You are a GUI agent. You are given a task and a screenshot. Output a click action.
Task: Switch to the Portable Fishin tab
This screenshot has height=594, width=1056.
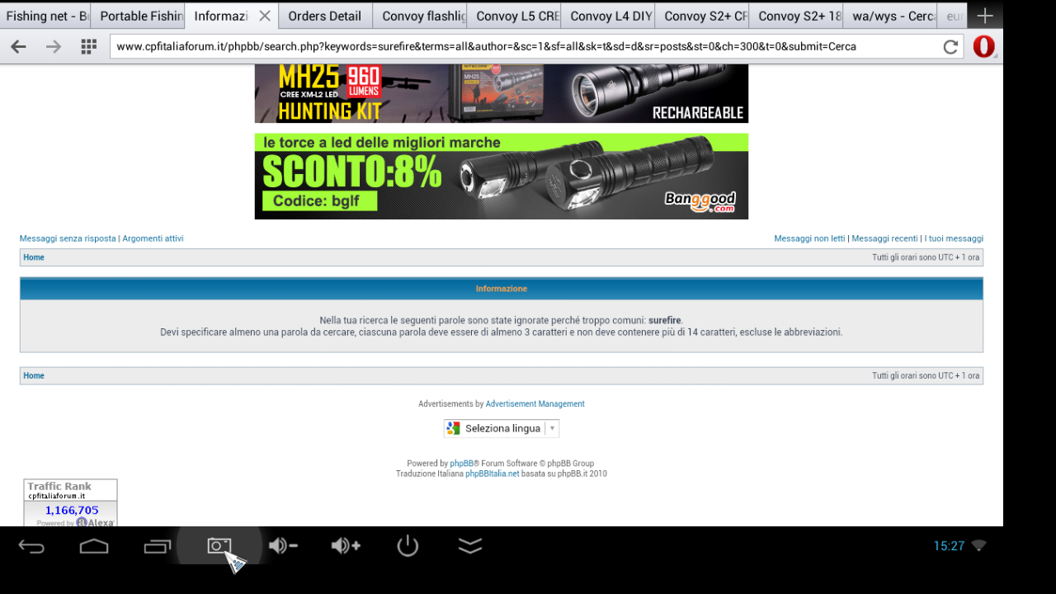138,16
